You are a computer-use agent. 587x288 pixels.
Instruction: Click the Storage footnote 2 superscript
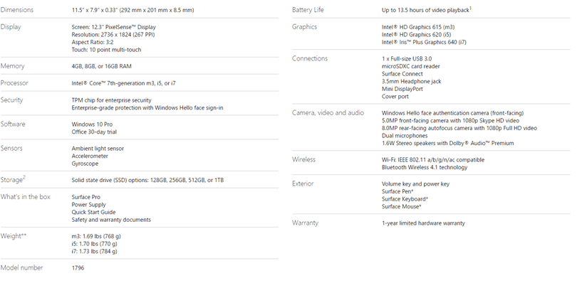coord(24,178)
